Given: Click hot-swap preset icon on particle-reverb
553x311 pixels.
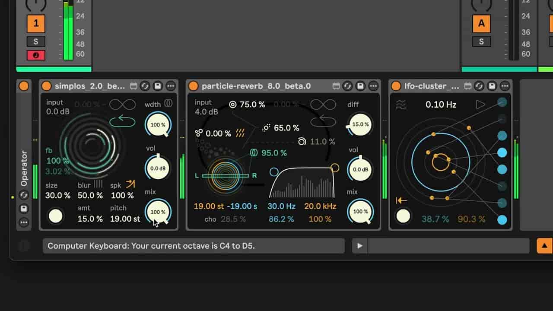Looking at the screenshot, I should (348, 86).
